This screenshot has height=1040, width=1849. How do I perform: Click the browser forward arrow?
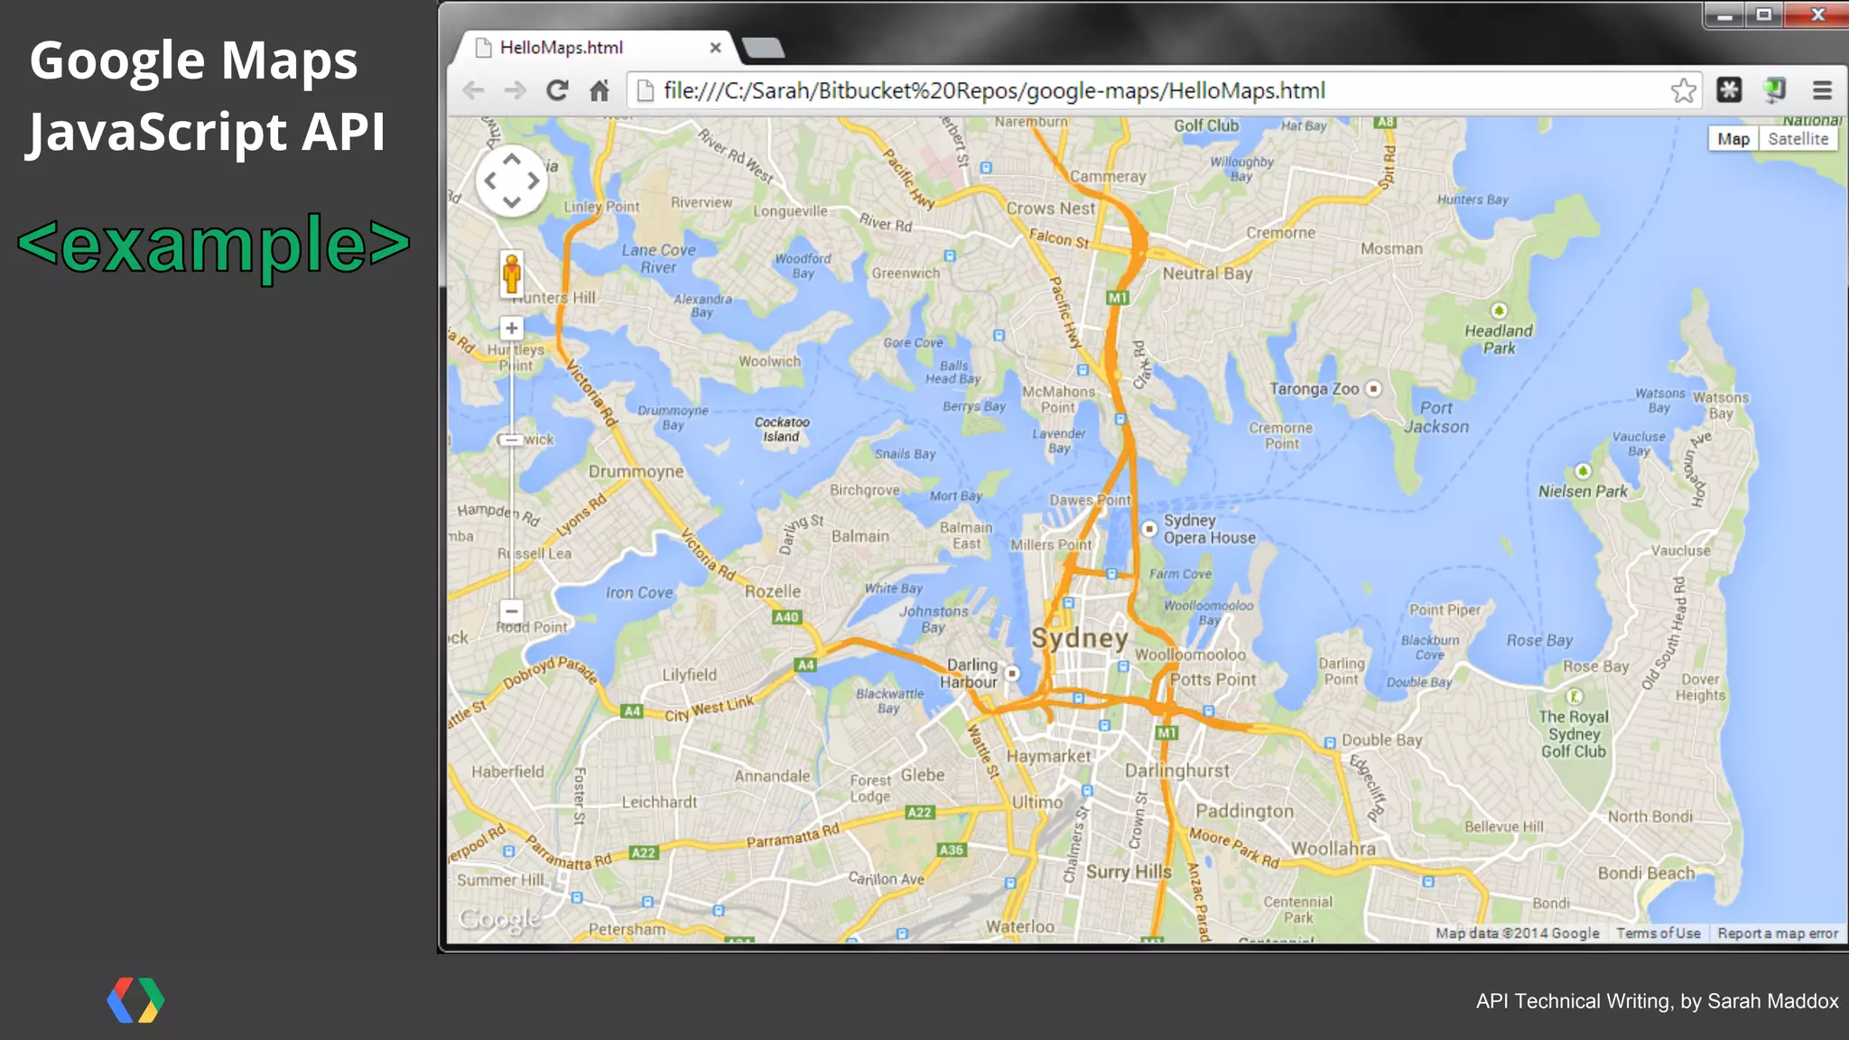tap(515, 90)
